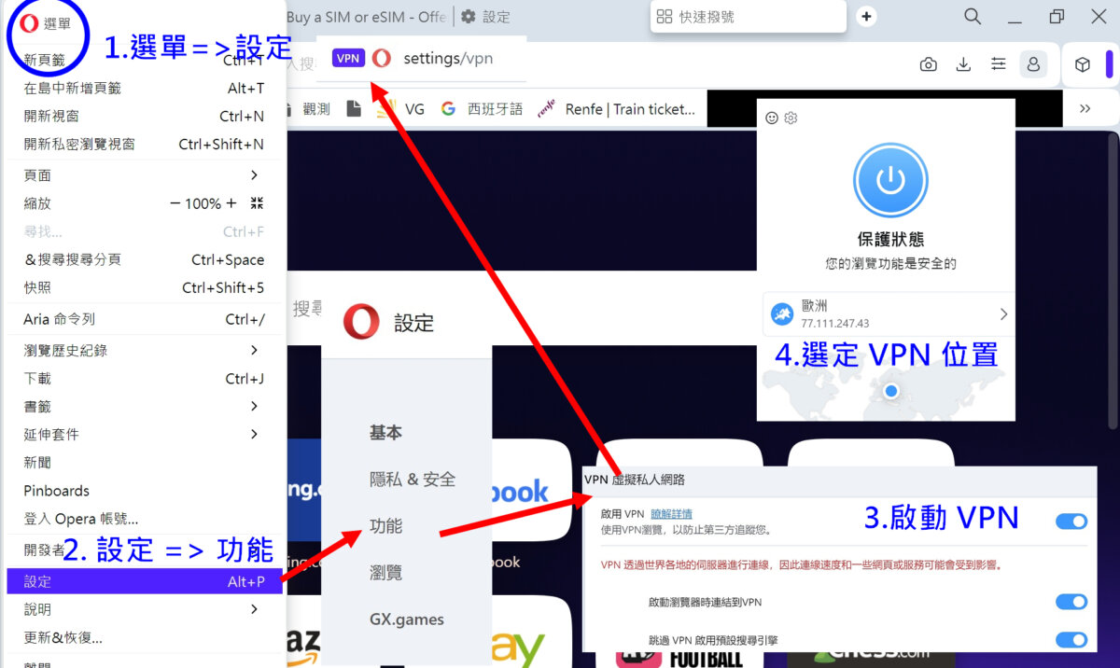Click the bookmarks bar overflow chevron
The height and width of the screenshot is (668, 1120).
point(1085,108)
